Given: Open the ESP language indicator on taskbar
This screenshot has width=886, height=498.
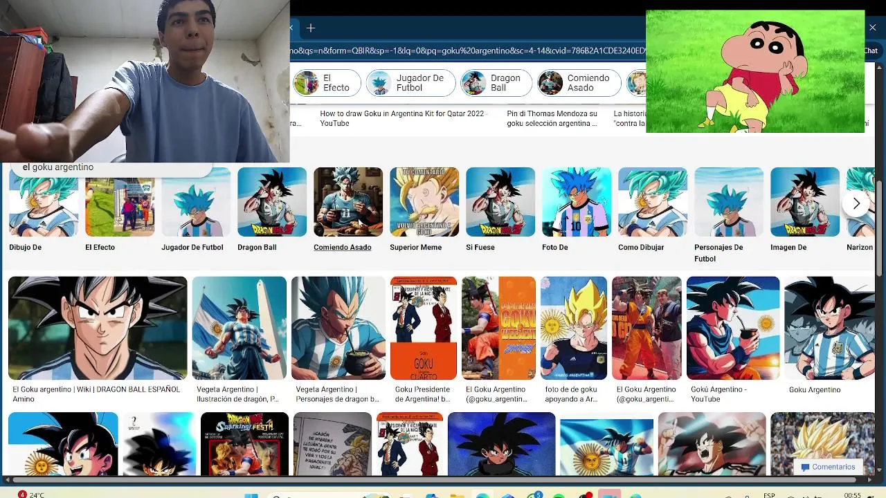Looking at the screenshot, I should tap(769, 495).
